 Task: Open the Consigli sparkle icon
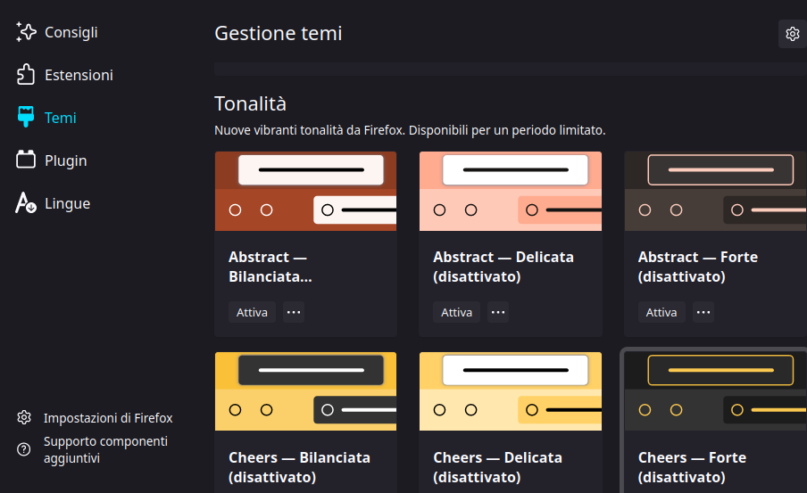pos(26,32)
